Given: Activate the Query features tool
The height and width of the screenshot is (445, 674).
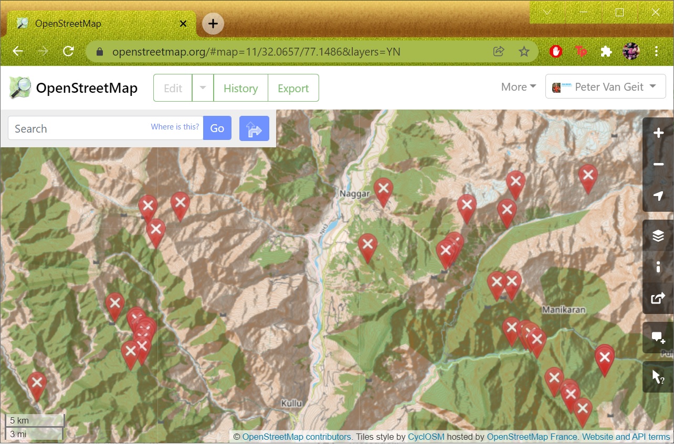Looking at the screenshot, I should point(658,377).
